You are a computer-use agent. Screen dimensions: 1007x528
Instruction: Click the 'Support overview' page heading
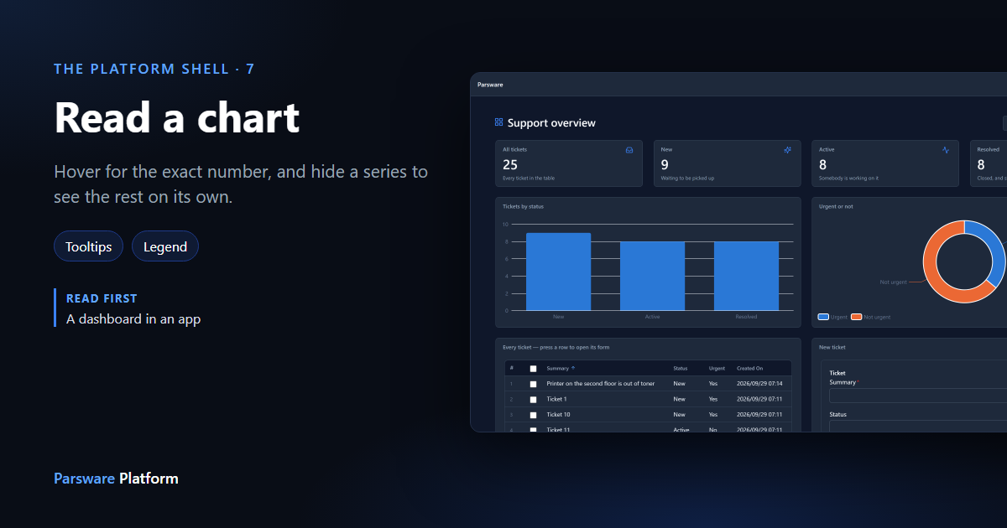coord(551,123)
